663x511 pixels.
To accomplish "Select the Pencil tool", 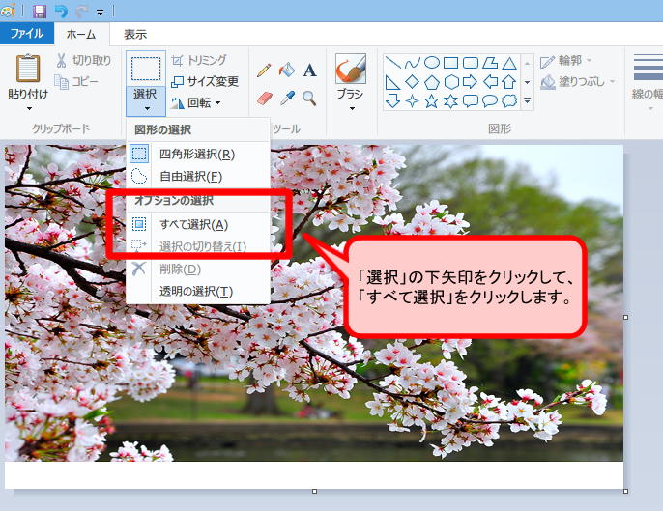I will pyautogui.click(x=264, y=70).
